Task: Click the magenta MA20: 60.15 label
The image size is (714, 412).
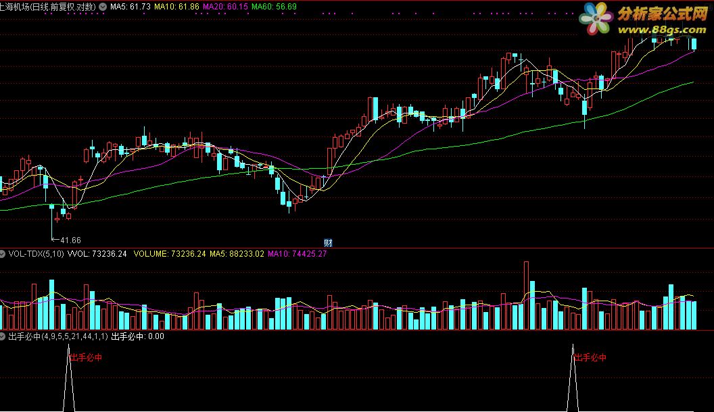Action: pos(225,7)
